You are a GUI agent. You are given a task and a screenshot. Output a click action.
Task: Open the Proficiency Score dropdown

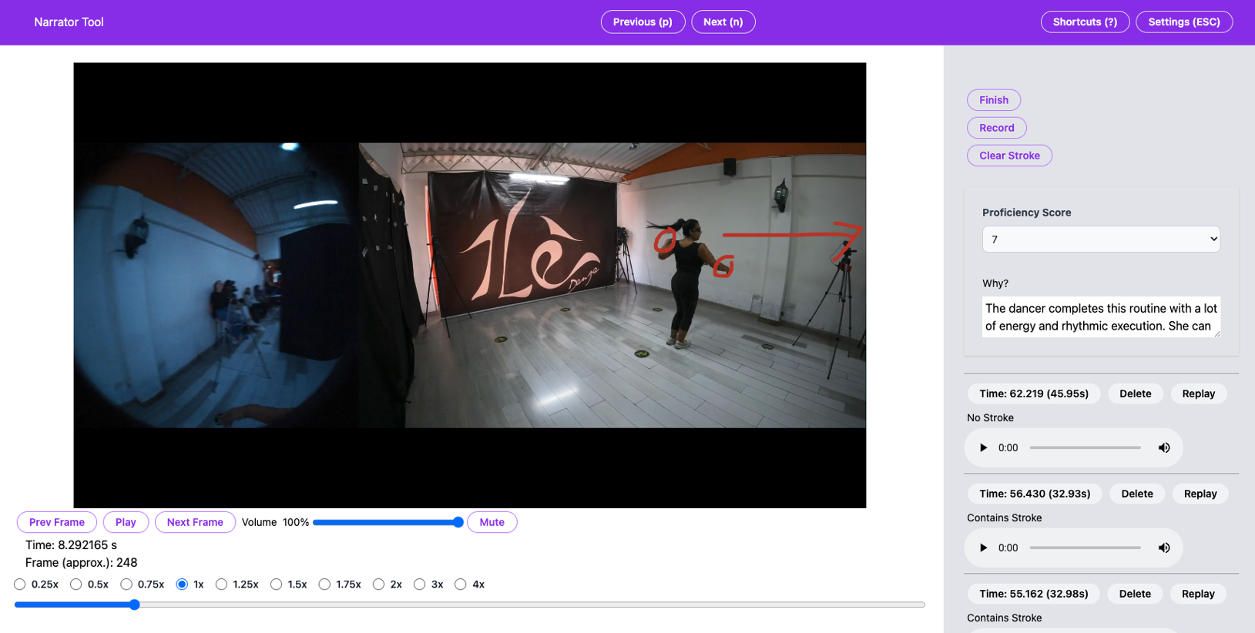(1100, 239)
